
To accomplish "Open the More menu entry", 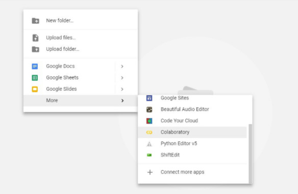I will click(x=81, y=100).
